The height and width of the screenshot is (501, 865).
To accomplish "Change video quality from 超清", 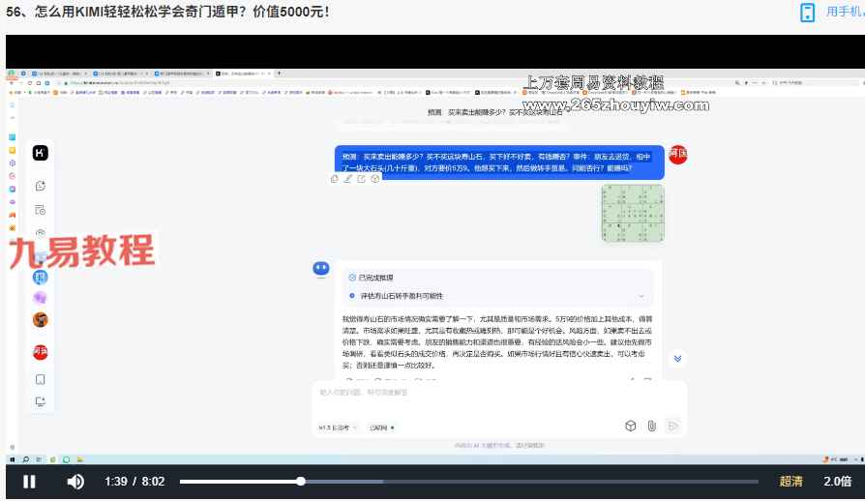I will [x=790, y=481].
